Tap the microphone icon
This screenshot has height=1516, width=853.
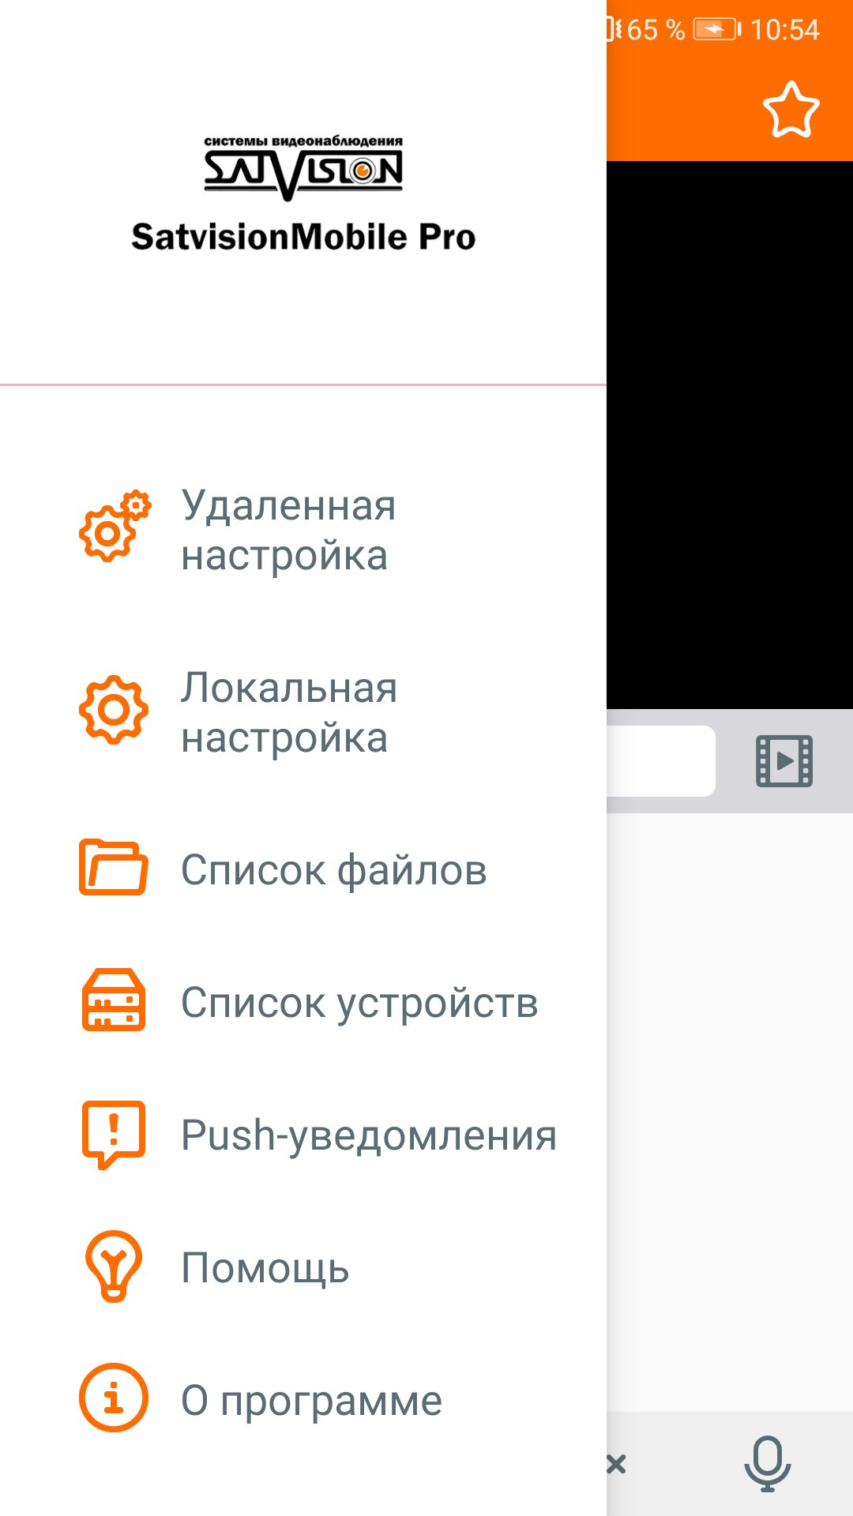coord(767,1463)
